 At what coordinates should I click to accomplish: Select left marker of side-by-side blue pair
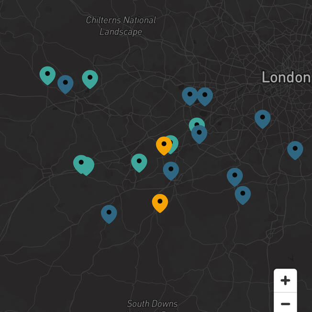[x=190, y=95]
